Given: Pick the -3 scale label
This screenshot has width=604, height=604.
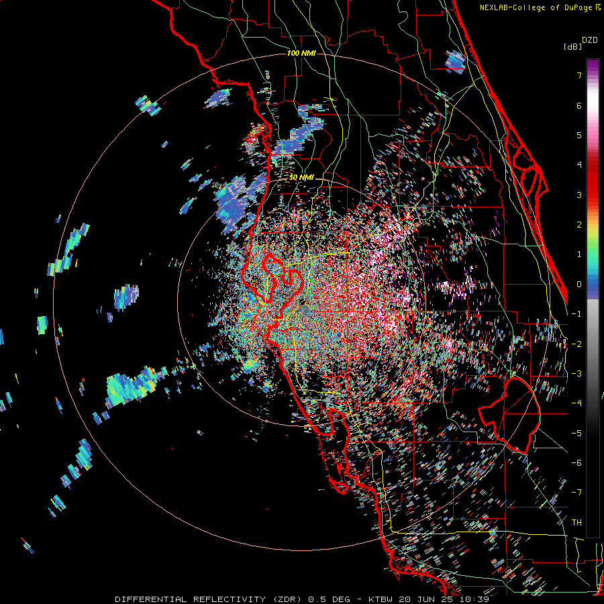Looking at the screenshot, I should tap(576, 373).
